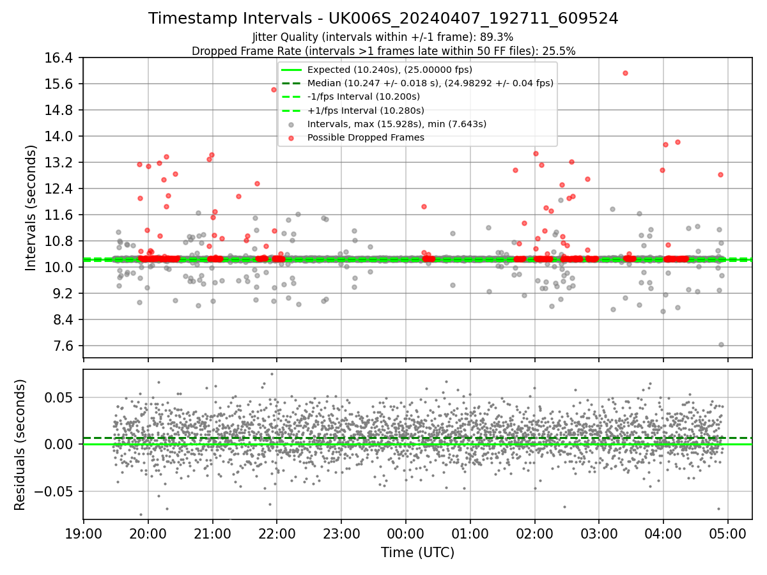Click the plot title 'Timestamp Intervals - UK006S_20240407_192711_609524'
767x575 pixels.
click(383, 19)
